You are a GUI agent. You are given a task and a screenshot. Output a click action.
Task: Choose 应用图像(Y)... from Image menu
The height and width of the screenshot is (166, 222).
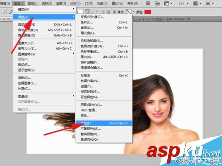(x=44, y=83)
